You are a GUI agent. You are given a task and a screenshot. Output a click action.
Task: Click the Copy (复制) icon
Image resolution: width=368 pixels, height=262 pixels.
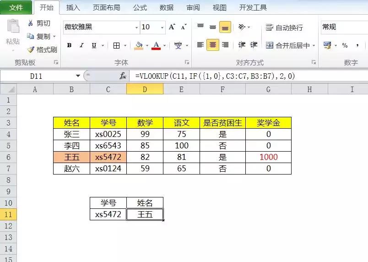point(31,36)
